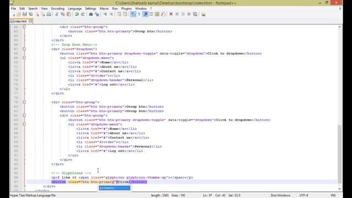Create a new document from the toolbar
352x198 pixels.
click(14, 14)
